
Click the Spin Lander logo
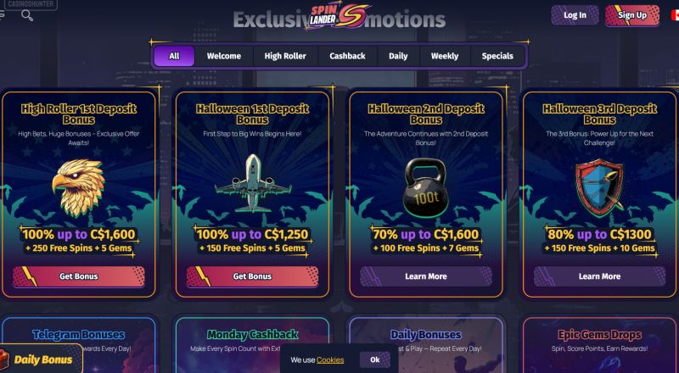(338, 16)
